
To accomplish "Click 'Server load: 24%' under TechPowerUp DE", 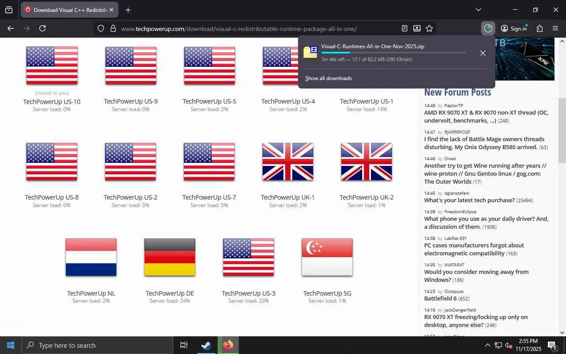I will point(170,301).
